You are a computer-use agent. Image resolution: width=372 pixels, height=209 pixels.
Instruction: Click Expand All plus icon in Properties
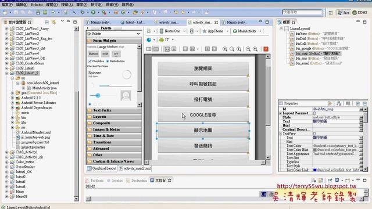click(x=357, y=103)
